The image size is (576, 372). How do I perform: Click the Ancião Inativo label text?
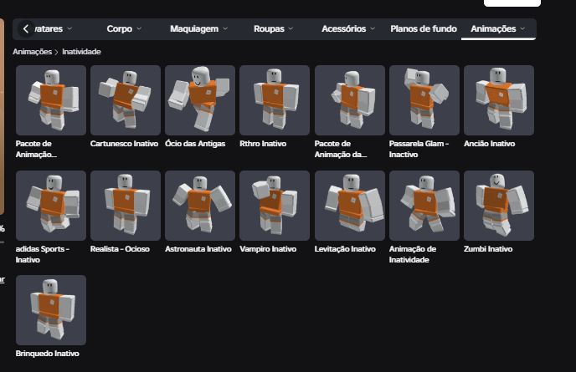point(489,144)
